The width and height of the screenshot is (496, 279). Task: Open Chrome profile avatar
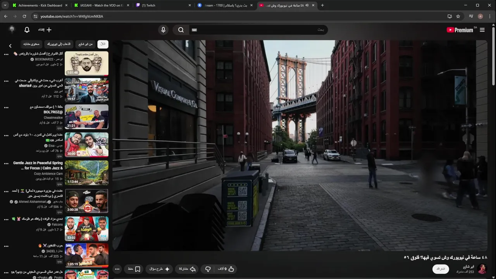(x=480, y=16)
